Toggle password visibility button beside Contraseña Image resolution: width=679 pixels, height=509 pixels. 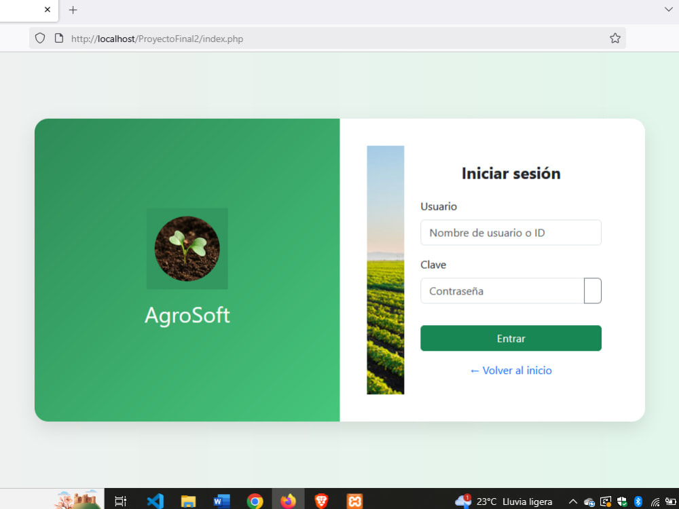coord(593,291)
